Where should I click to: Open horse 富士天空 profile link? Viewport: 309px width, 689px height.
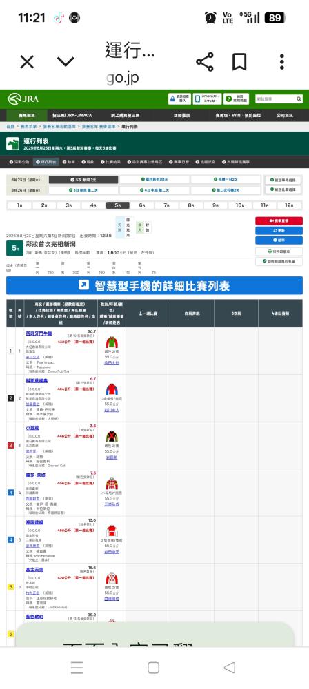pyautogui.click(x=34, y=570)
